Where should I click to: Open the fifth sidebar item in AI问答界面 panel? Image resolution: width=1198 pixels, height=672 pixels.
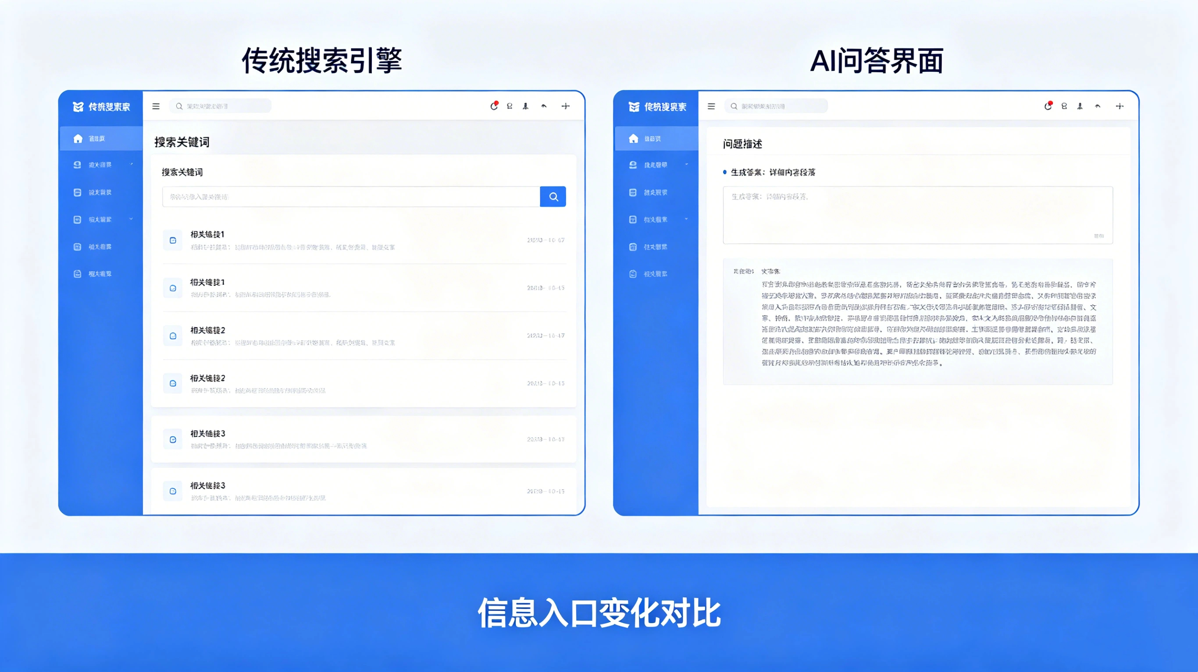[657, 247]
